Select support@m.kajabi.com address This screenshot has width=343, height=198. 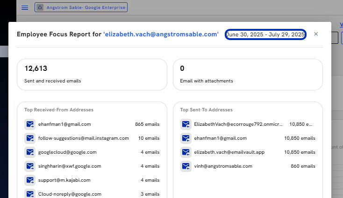click(x=64, y=180)
